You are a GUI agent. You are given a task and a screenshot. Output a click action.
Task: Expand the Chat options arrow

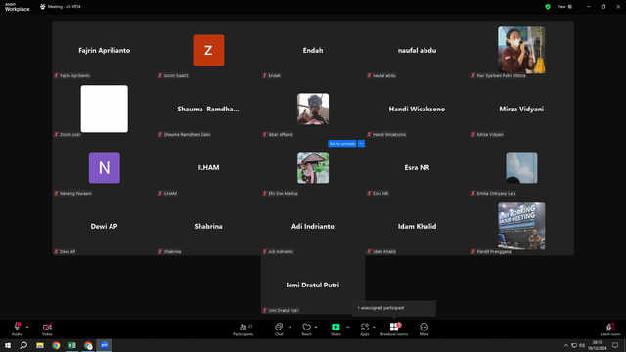pos(290,327)
